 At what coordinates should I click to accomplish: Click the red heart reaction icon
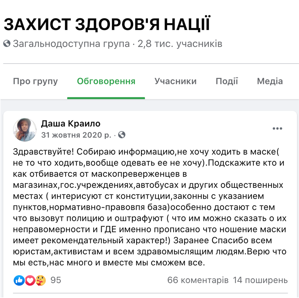point(30,280)
